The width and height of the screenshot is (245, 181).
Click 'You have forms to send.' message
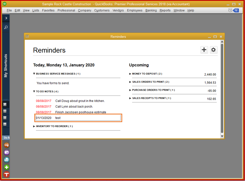pos(53,83)
